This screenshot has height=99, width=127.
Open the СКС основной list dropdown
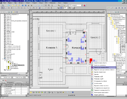click(x=82, y=5)
